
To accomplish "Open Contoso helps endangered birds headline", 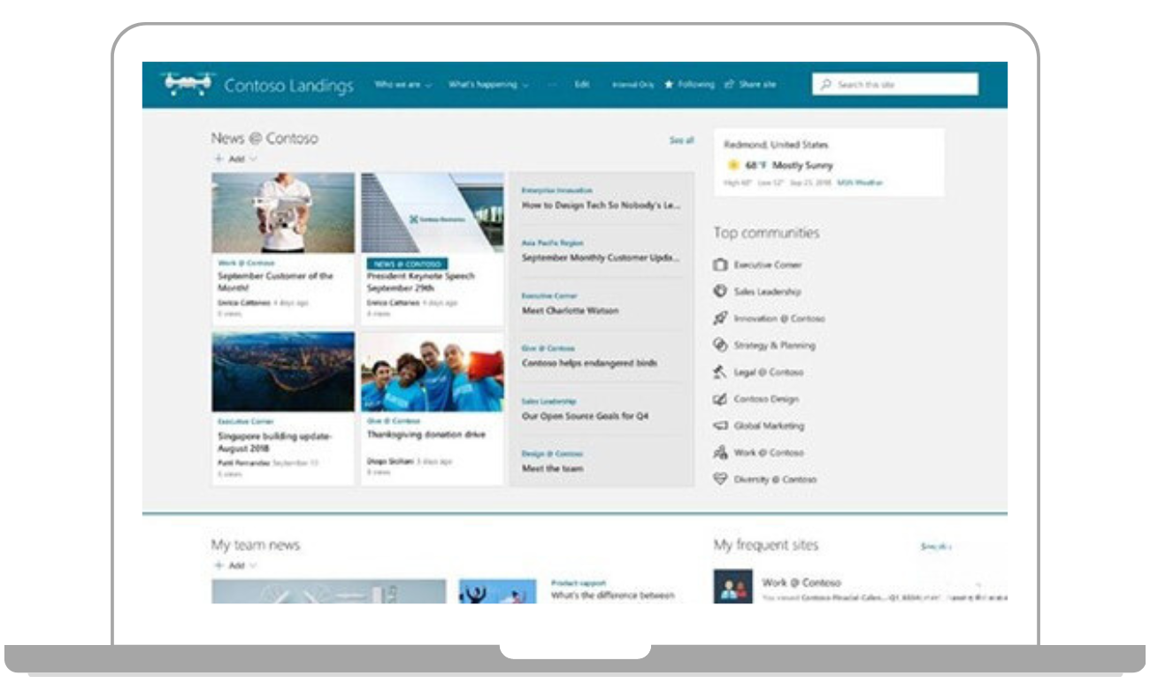I will pos(589,363).
